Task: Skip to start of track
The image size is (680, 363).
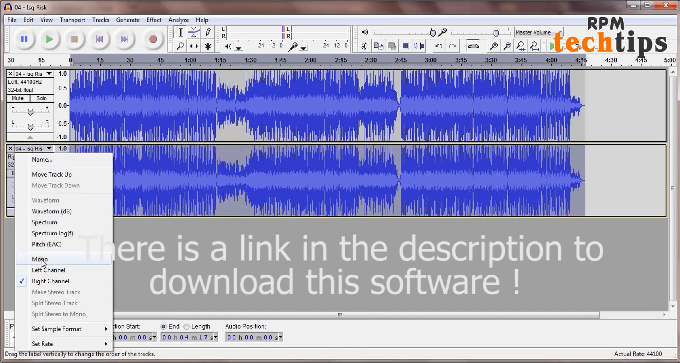Action: [99, 39]
